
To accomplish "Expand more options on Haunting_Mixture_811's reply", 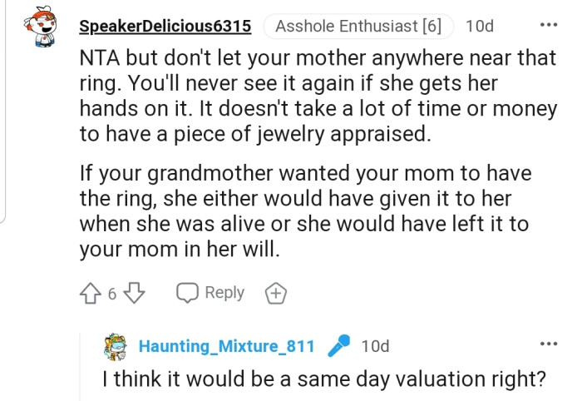I will 549,344.
